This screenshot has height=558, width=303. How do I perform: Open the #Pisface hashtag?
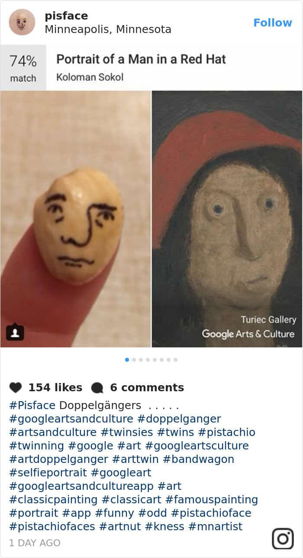32,406
